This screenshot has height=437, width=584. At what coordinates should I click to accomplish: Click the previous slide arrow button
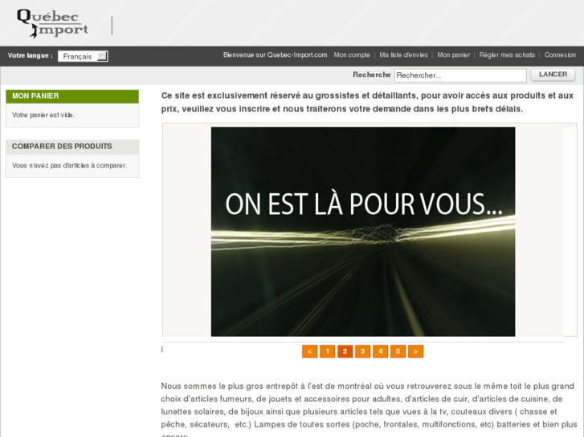pyautogui.click(x=309, y=351)
